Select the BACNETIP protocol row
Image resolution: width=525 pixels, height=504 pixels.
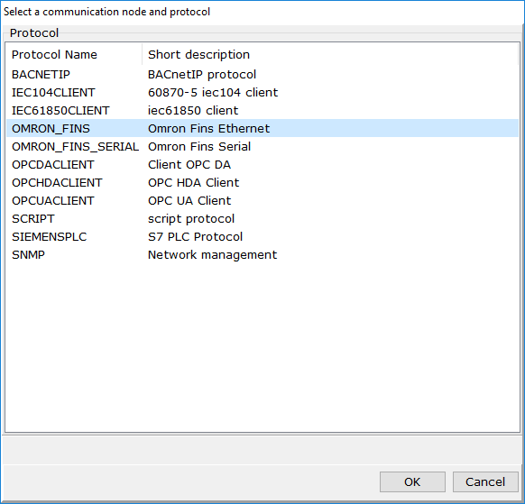(262, 74)
